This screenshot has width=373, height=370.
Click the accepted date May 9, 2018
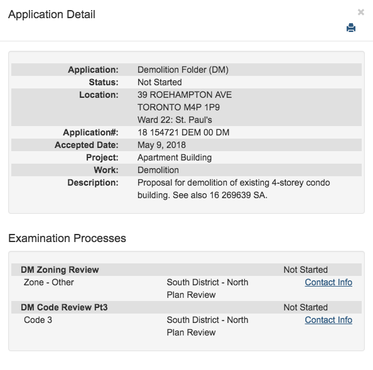pyautogui.click(x=161, y=145)
